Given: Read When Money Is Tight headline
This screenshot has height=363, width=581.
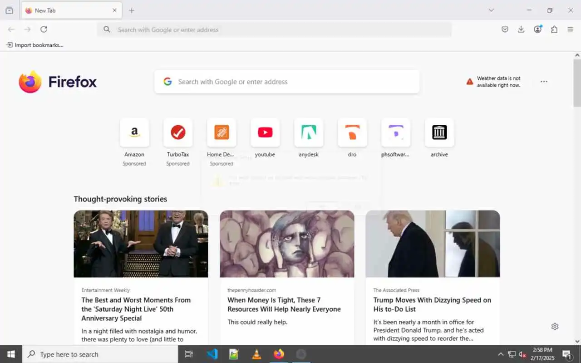Looking at the screenshot, I should (284, 304).
